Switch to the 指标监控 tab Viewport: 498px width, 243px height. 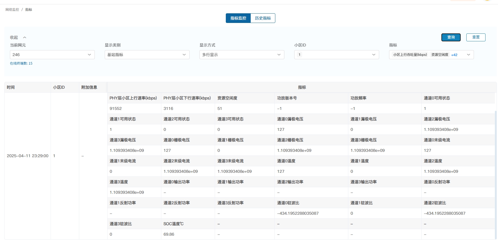pyautogui.click(x=238, y=18)
